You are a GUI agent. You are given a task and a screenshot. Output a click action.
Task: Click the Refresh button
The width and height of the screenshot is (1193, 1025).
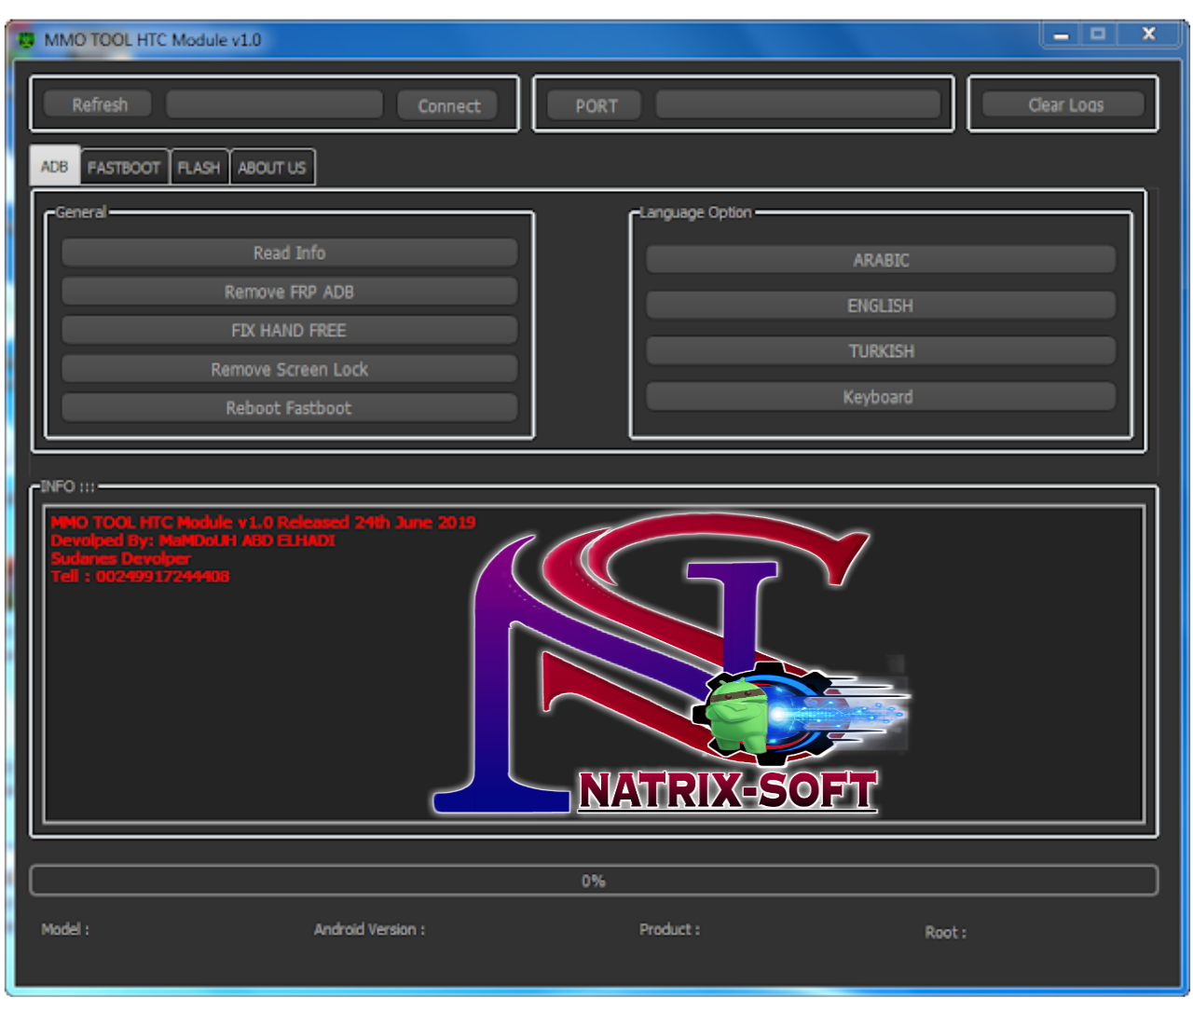(99, 104)
